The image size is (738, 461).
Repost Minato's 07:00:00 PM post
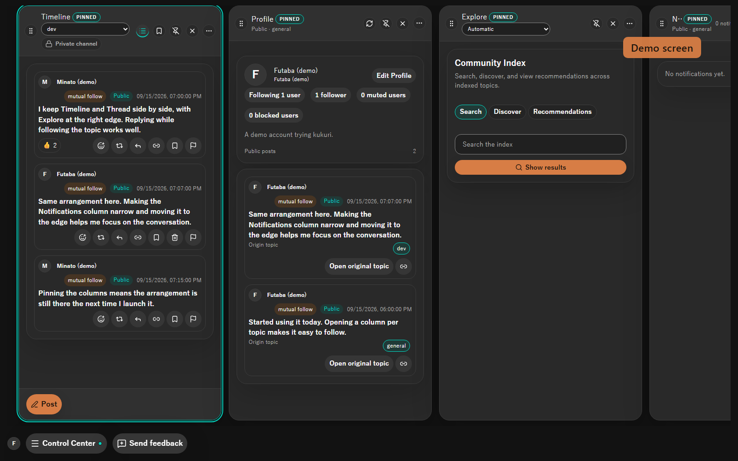click(x=119, y=146)
